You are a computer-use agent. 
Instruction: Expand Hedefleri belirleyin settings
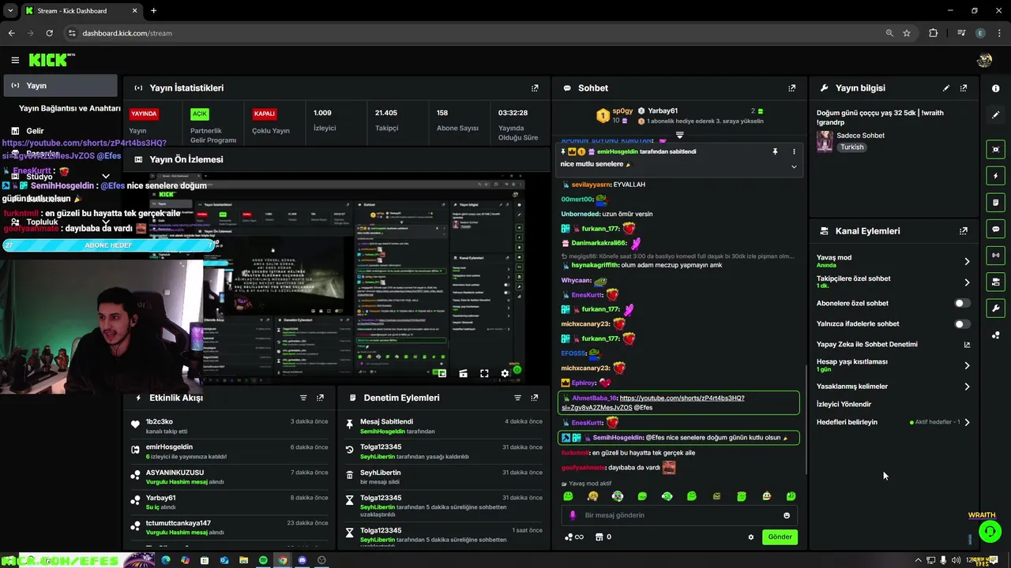click(967, 423)
